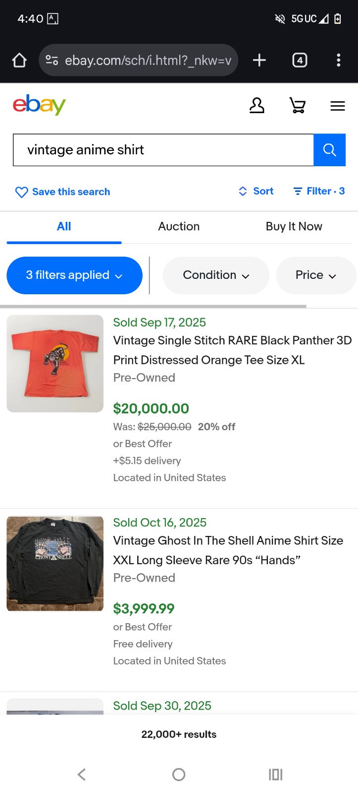Open the eBay hamburger menu
Screen dimensions: 358x794
click(x=338, y=106)
